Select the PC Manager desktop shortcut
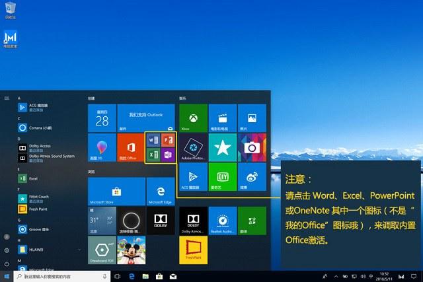 tap(11, 40)
